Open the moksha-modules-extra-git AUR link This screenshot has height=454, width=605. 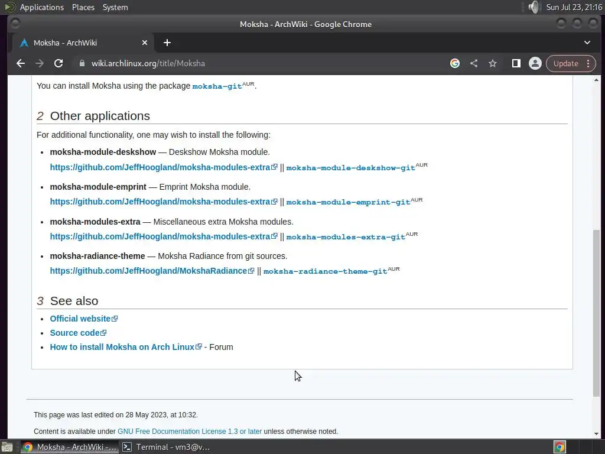[x=346, y=237]
